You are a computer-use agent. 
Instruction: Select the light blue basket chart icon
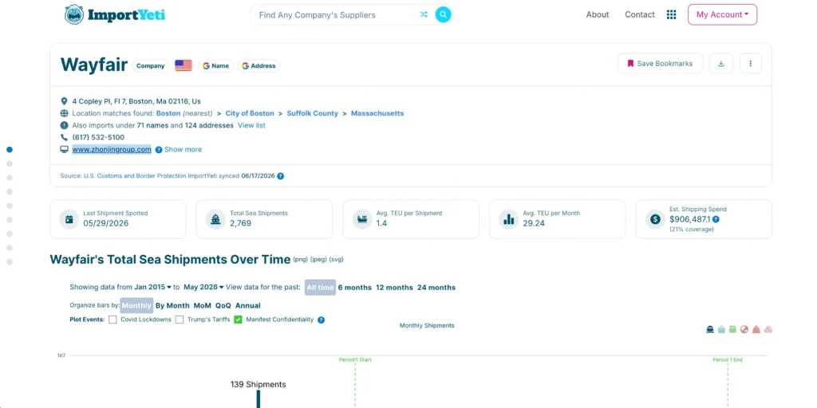(x=721, y=329)
